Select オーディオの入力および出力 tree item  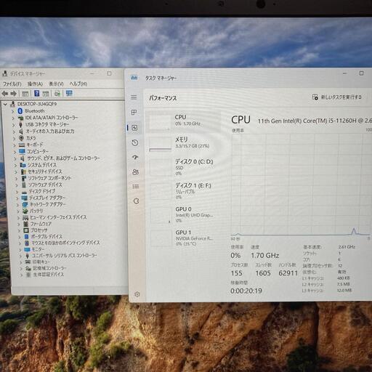point(46,132)
